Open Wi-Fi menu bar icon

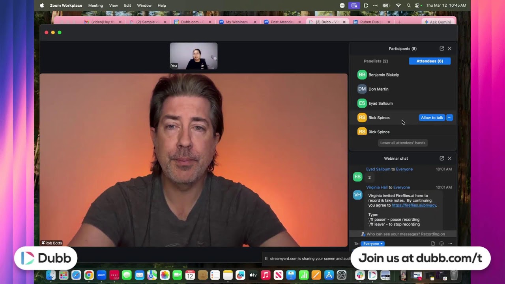click(398, 6)
